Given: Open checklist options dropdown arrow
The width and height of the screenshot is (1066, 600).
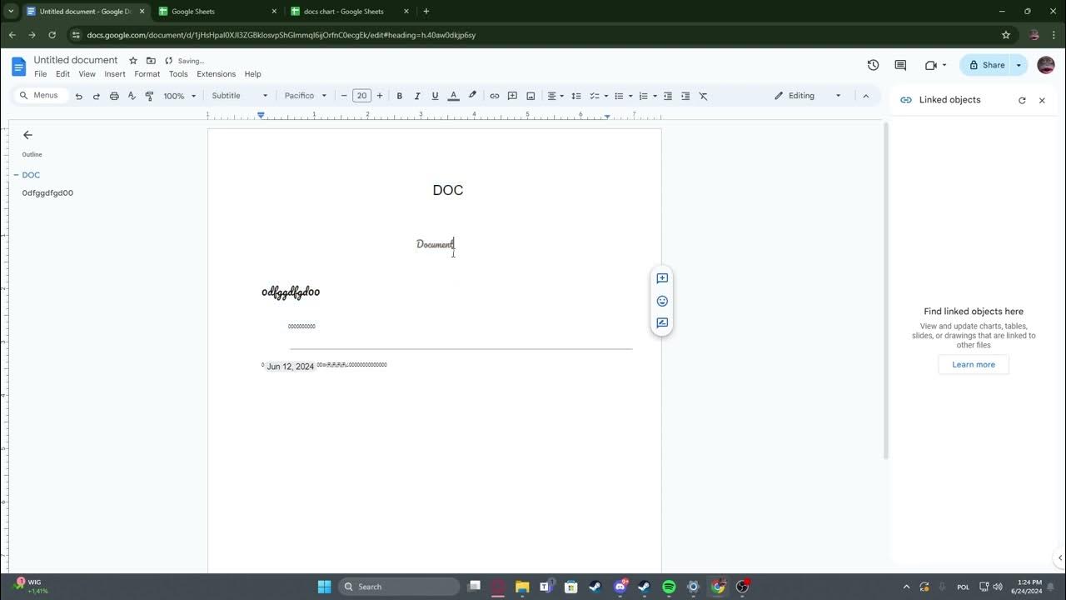Looking at the screenshot, I should (x=605, y=96).
